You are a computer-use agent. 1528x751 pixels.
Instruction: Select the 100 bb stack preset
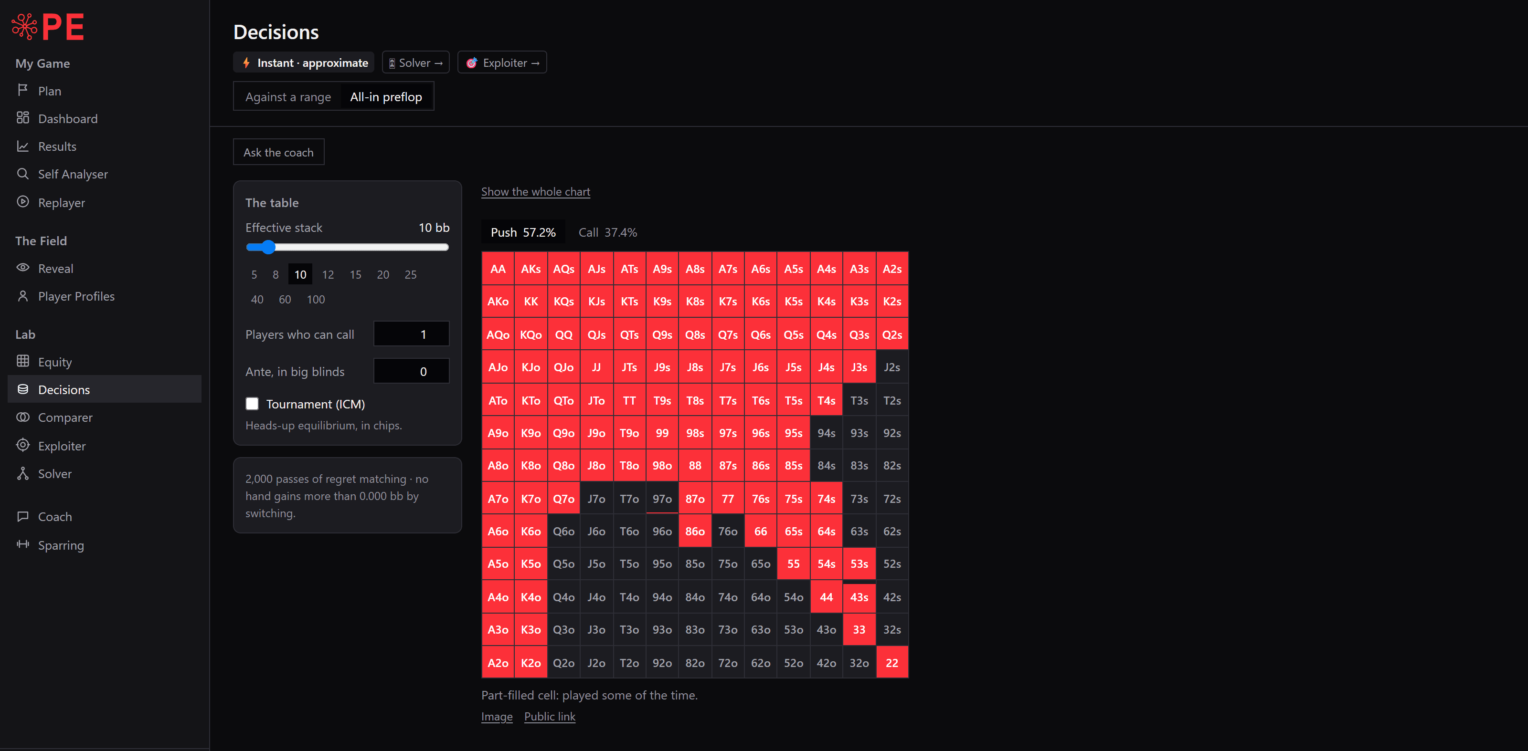316,299
